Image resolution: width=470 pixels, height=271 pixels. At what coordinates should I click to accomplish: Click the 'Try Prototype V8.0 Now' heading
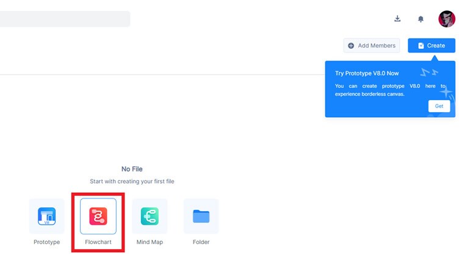click(x=367, y=73)
